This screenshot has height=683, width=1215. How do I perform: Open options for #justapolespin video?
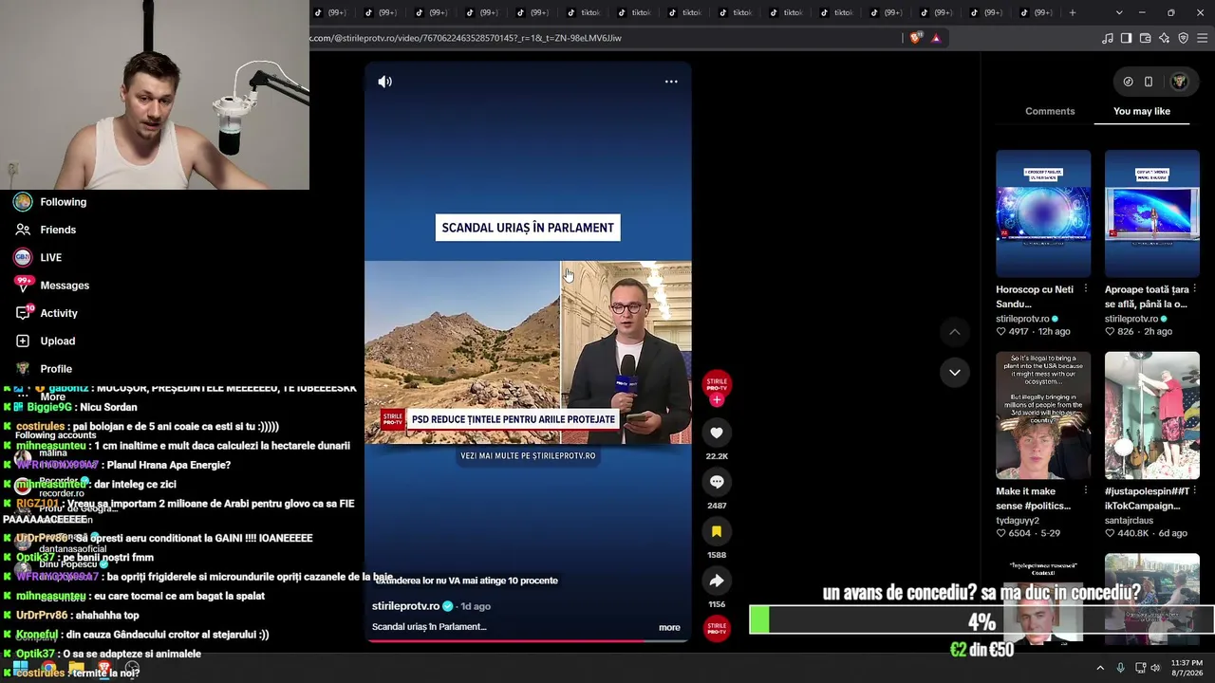click(x=1195, y=490)
